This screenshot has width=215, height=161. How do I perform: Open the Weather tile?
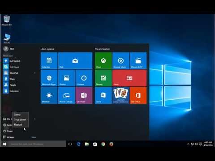[49, 95]
